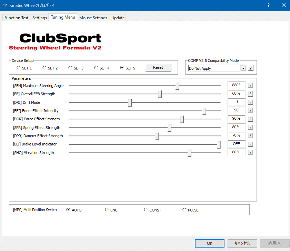Image resolution: width=290 pixels, height=251 pixels.
Task: Click the Force Effect Strength slider handle
Action: tap(182, 119)
